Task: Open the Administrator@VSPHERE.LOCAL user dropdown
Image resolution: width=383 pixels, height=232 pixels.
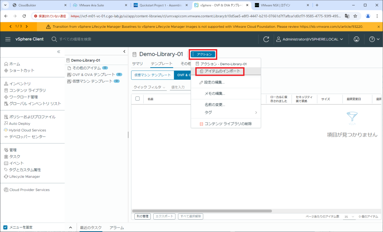Action: click(x=310, y=39)
